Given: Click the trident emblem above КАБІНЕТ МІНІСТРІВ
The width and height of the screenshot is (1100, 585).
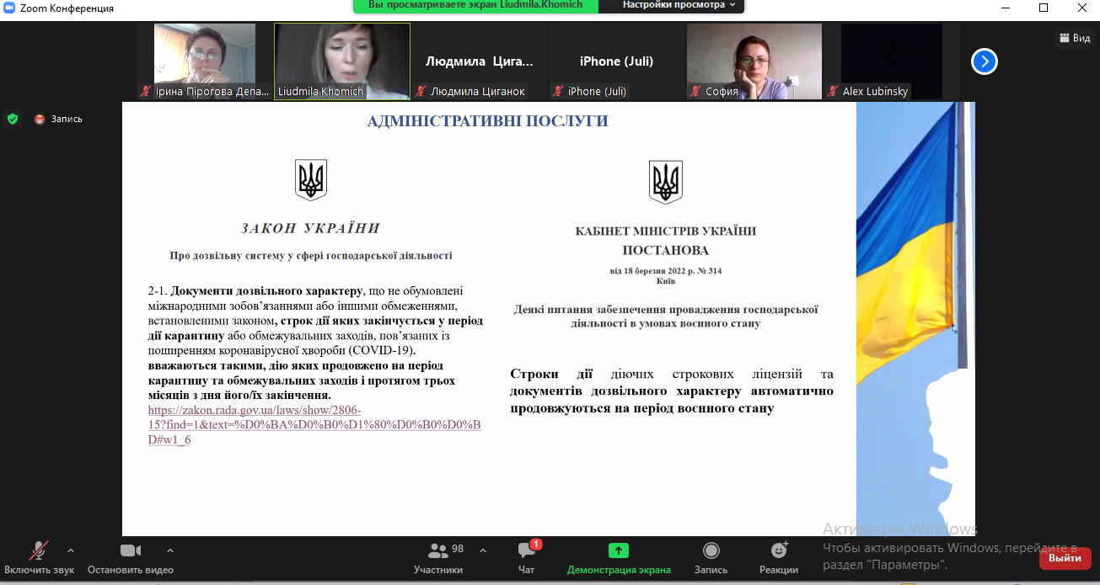Looking at the screenshot, I should pos(665,182).
